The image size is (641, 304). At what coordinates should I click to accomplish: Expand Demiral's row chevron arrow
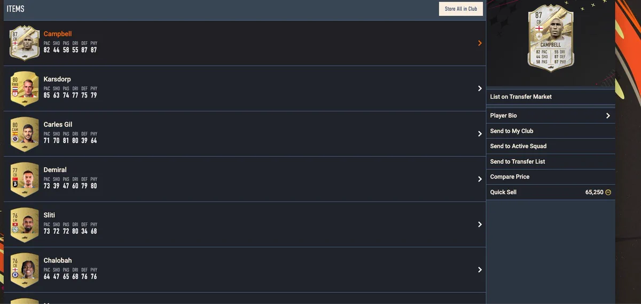coord(480,179)
